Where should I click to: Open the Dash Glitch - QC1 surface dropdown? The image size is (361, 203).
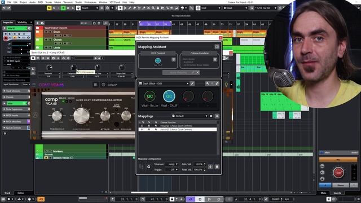(x=164, y=83)
